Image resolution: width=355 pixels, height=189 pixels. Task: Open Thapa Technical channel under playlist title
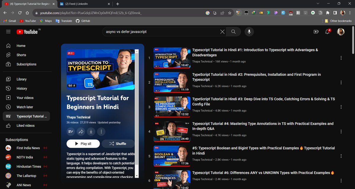[x=78, y=117]
